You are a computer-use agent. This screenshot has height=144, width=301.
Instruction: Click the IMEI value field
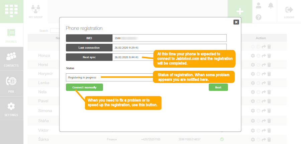tap(169, 38)
